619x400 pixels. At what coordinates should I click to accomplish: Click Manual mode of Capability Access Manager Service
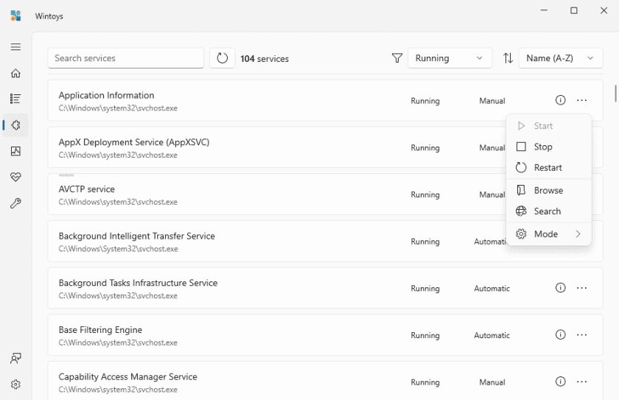coord(492,382)
